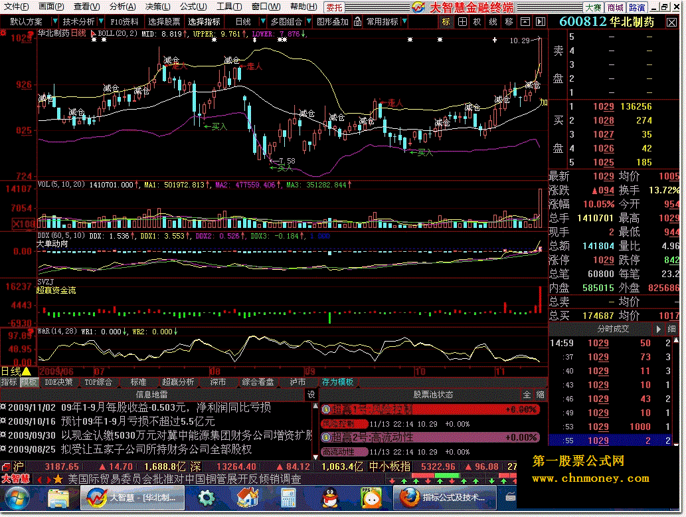Viewport: 686px width, 517px height.
Task: Click the 大赛 top-right button
Action: (x=593, y=7)
